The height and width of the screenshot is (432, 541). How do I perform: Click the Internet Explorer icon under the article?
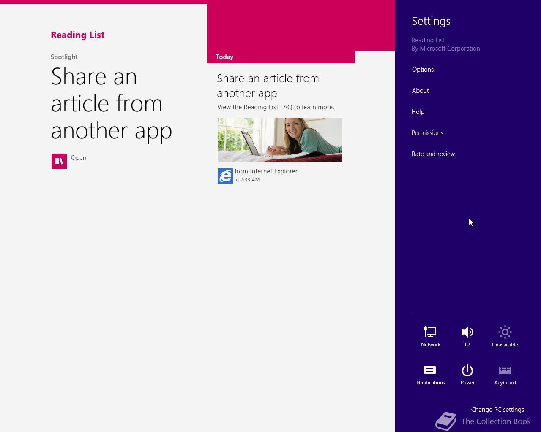pyautogui.click(x=225, y=176)
